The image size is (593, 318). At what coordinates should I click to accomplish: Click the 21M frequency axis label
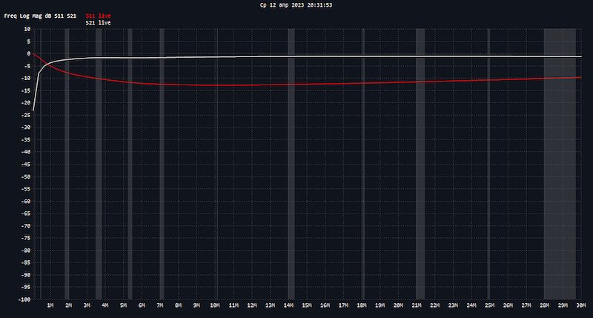click(x=417, y=305)
